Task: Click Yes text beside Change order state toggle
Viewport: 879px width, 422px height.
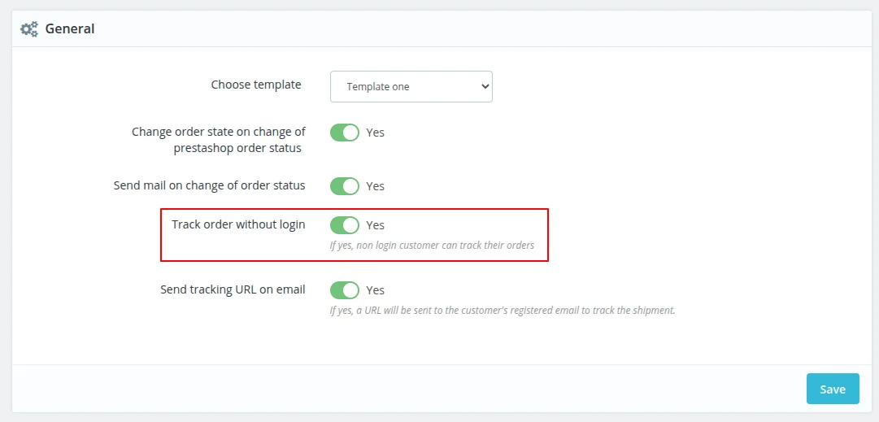Action: [x=376, y=133]
